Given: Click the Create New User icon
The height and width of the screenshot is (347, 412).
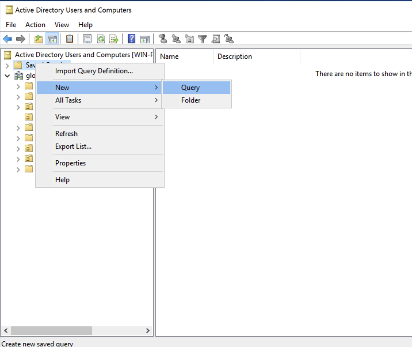Looking at the screenshot, I should [x=163, y=39].
